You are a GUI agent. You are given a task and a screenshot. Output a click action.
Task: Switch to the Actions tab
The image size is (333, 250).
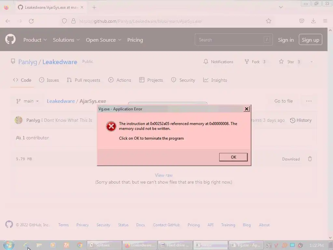120,80
